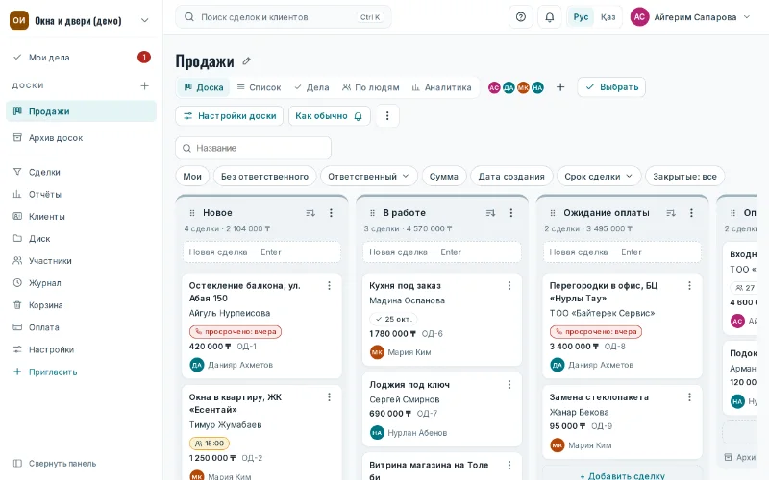Switch to Аналитика view tab

click(441, 87)
